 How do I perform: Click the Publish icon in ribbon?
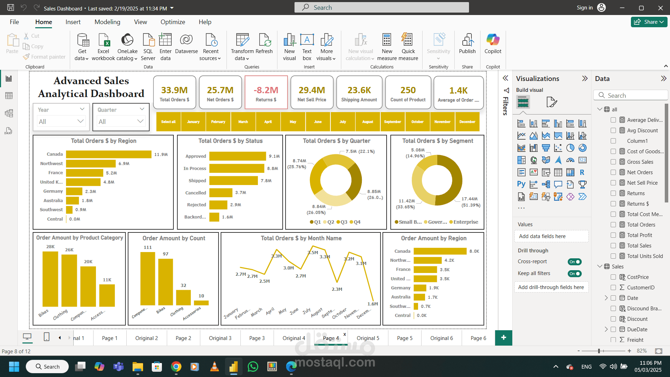point(467,40)
